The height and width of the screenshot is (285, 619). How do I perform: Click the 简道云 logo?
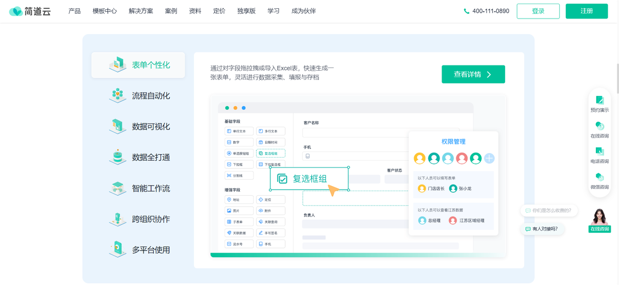[30, 11]
